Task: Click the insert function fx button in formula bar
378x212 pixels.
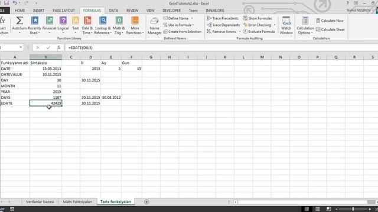Action: (x=58, y=48)
